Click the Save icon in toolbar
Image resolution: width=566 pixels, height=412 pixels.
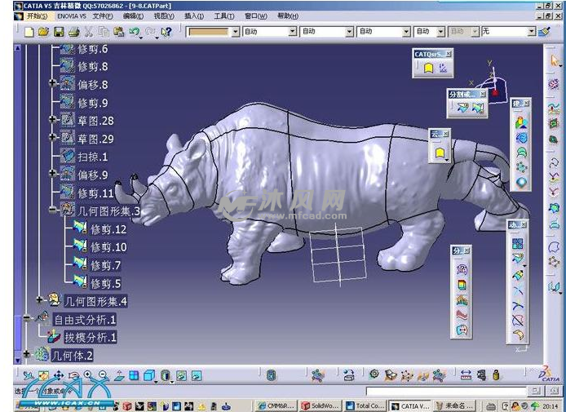tap(59, 32)
